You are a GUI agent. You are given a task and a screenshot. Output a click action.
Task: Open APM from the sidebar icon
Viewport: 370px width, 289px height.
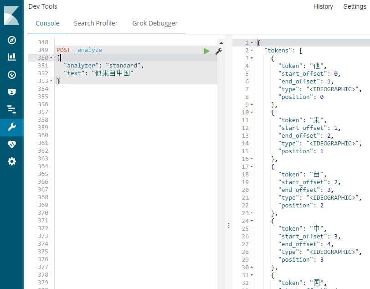[12, 109]
